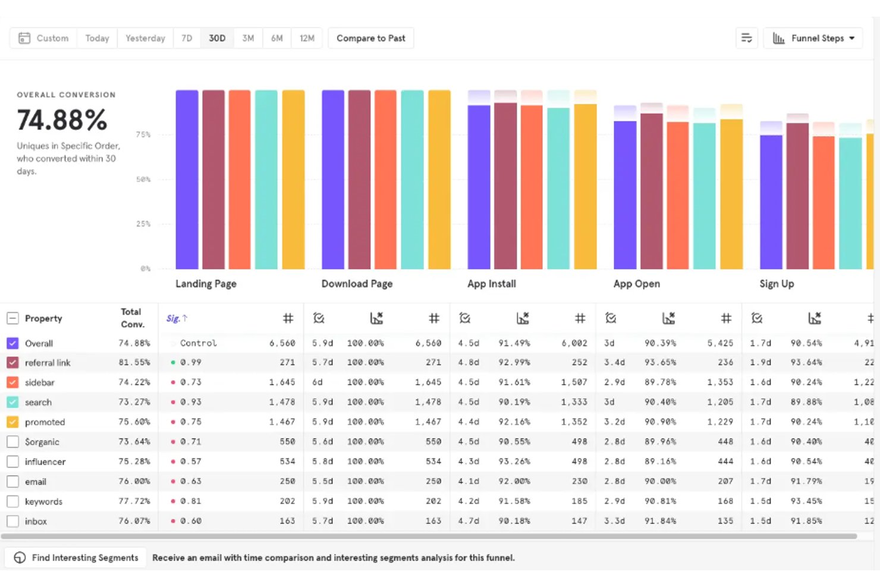Sort the table by the Sig. column

click(177, 318)
